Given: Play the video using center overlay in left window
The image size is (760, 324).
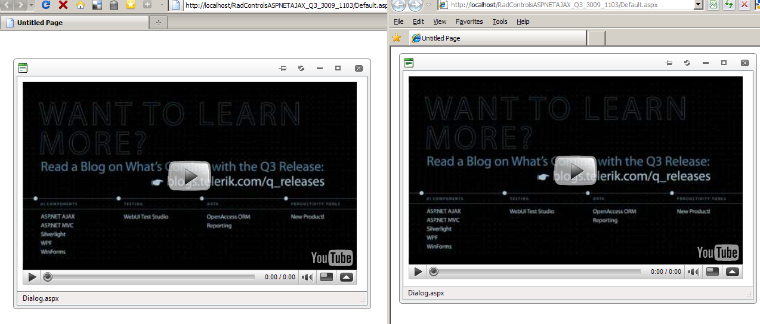Looking at the screenshot, I should point(189,176).
